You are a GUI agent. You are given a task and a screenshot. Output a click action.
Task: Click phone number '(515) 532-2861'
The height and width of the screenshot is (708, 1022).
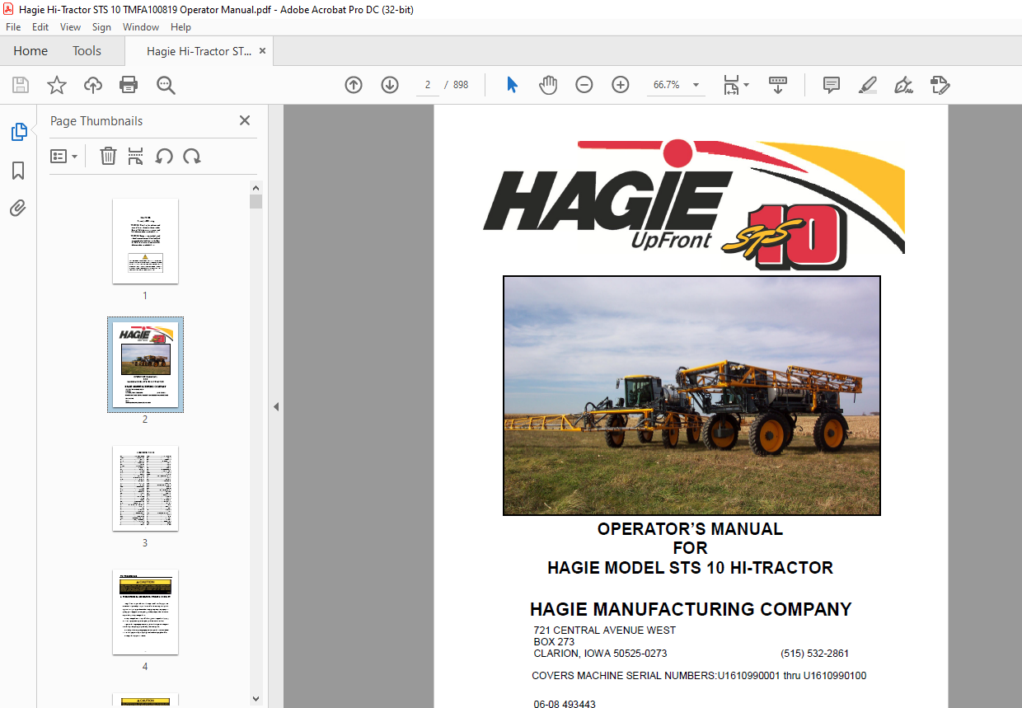pos(814,654)
